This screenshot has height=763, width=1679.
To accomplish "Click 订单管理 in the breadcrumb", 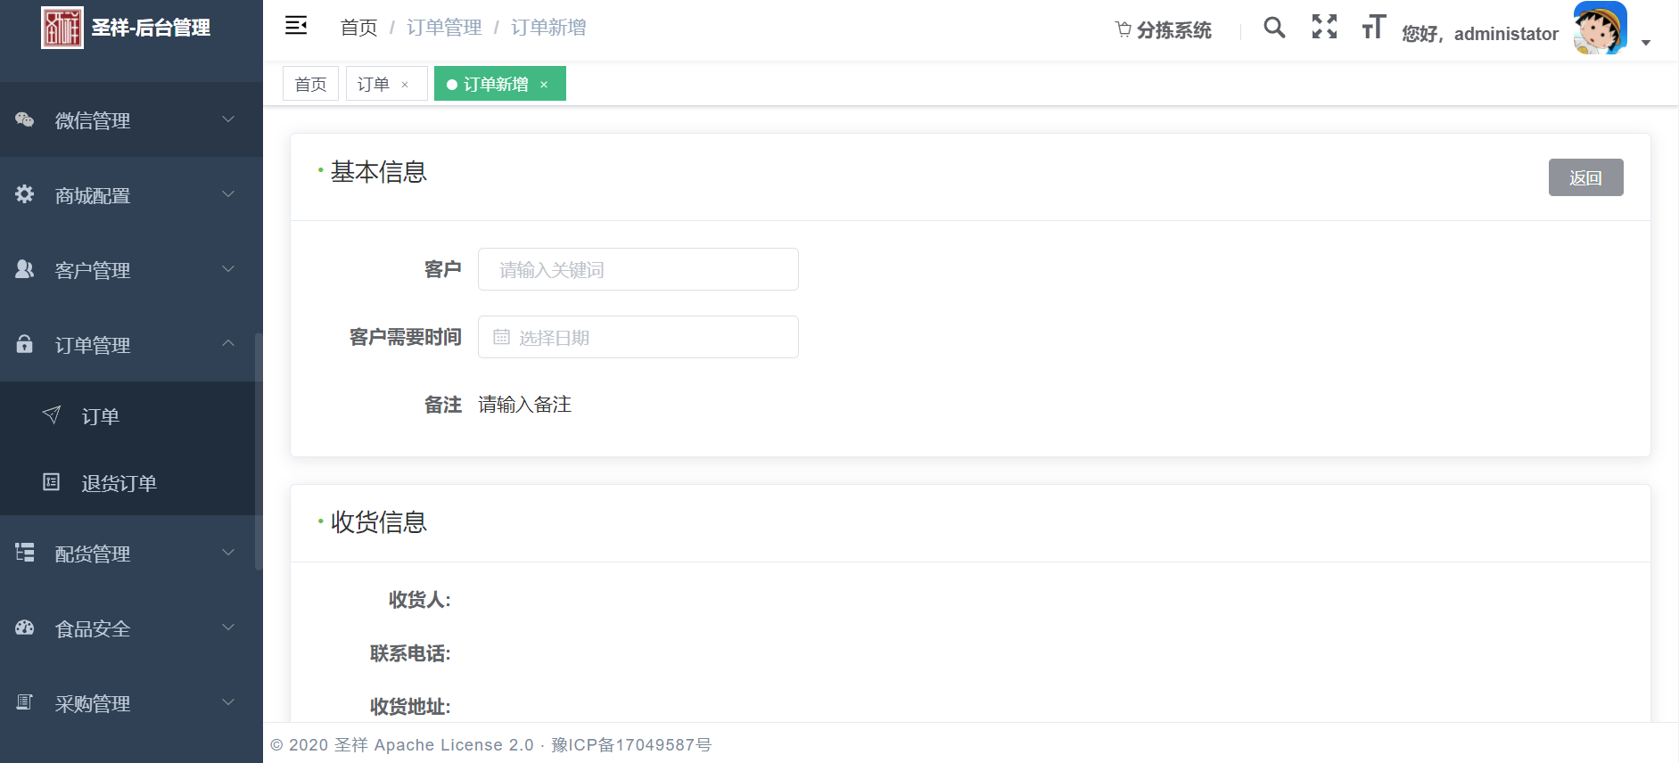I will [x=444, y=28].
